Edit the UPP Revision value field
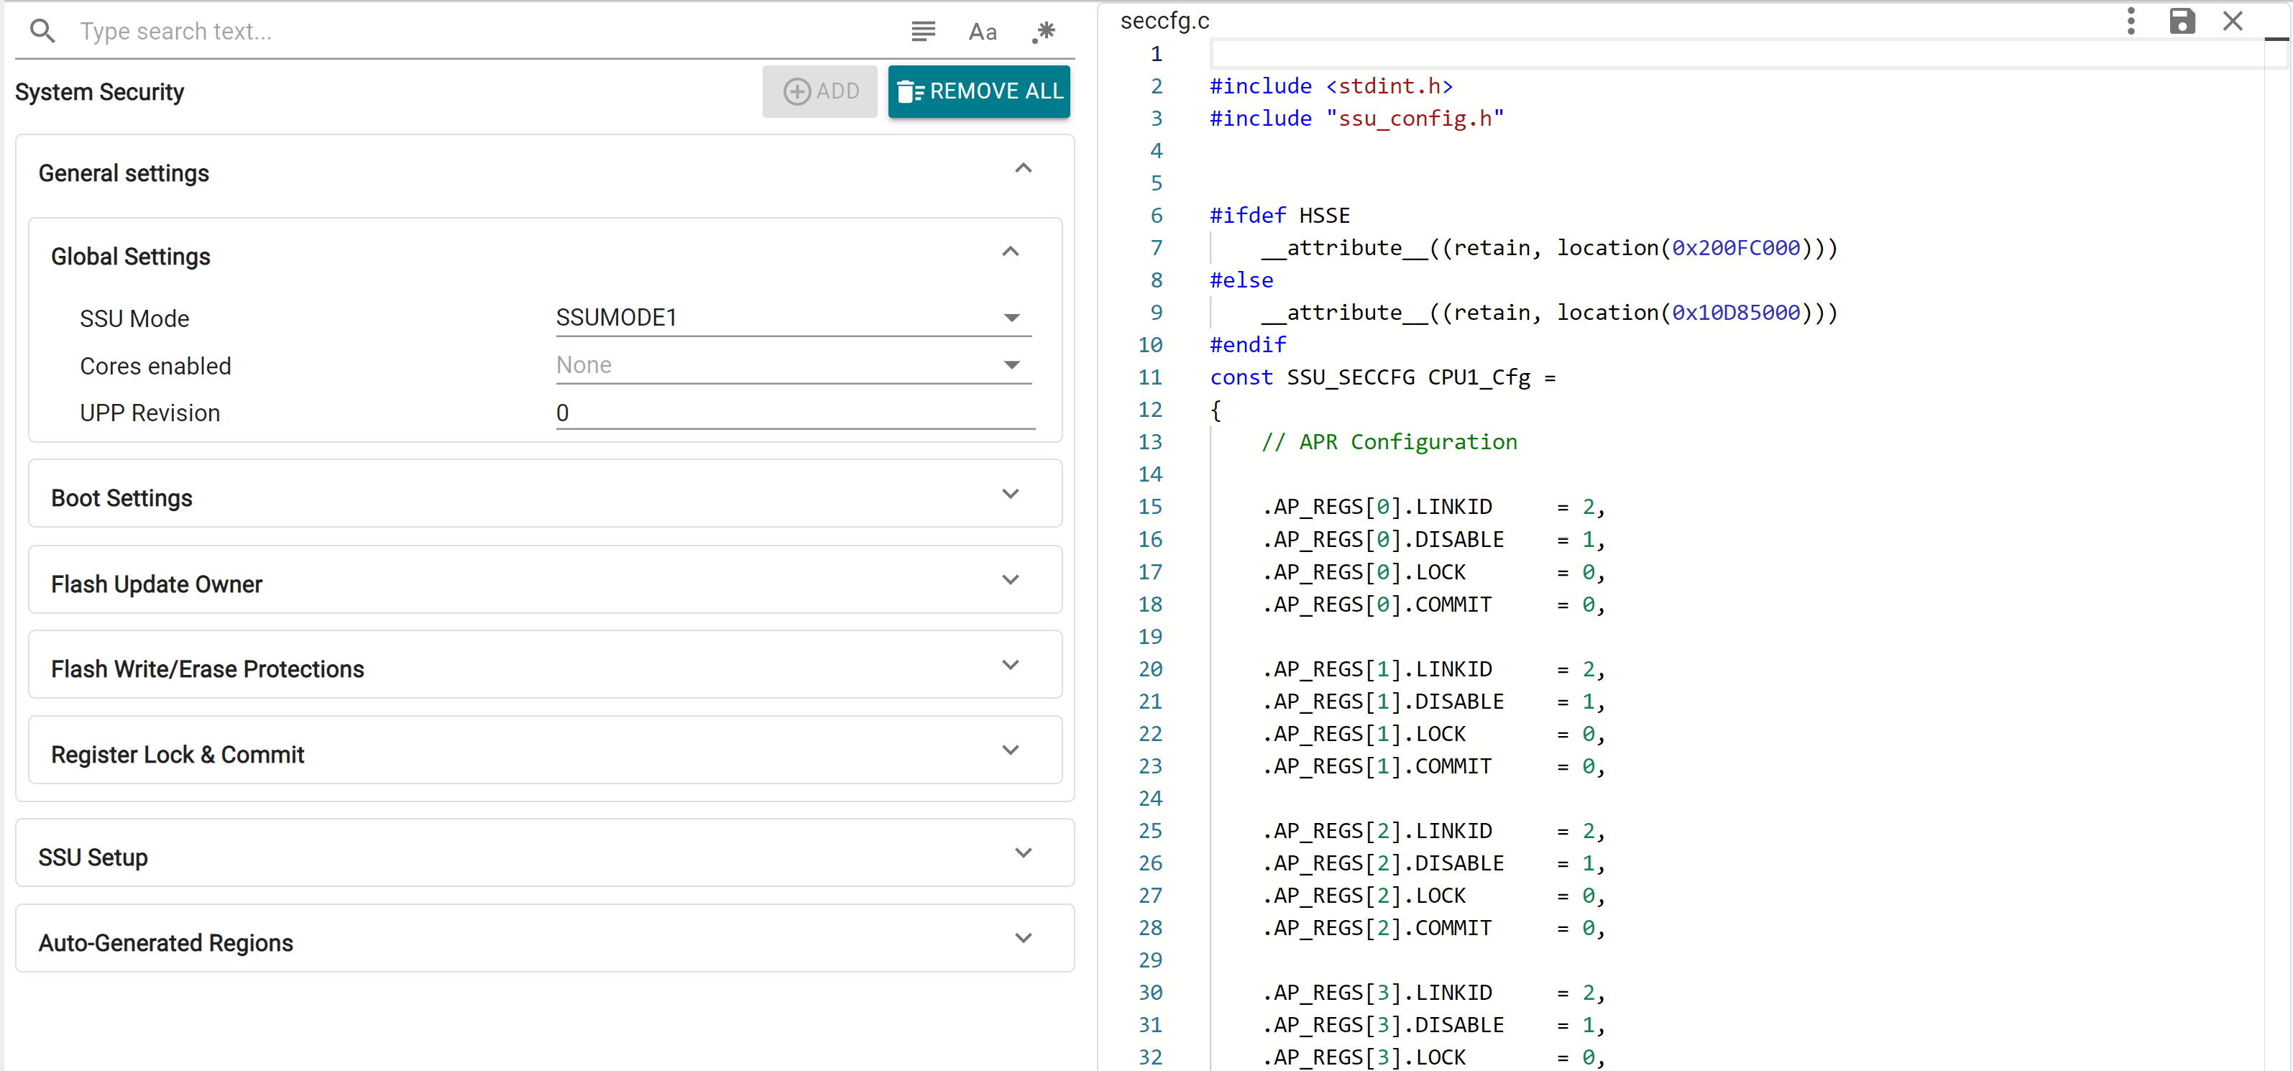 tap(793, 412)
